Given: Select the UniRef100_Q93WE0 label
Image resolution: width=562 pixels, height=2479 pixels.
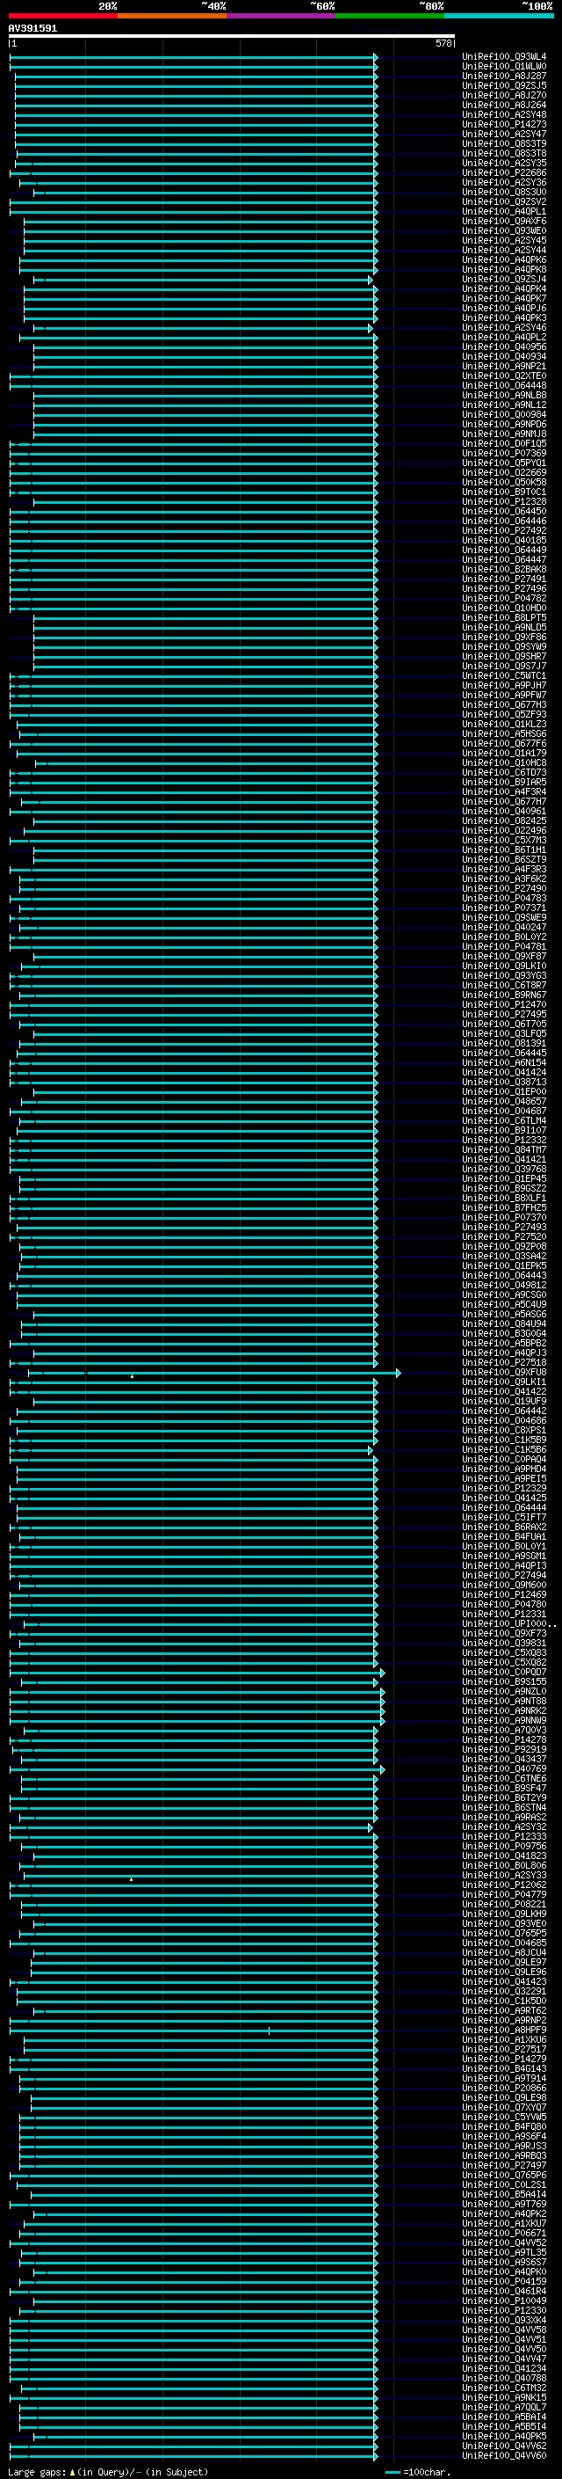Looking at the screenshot, I should pos(503,231).
